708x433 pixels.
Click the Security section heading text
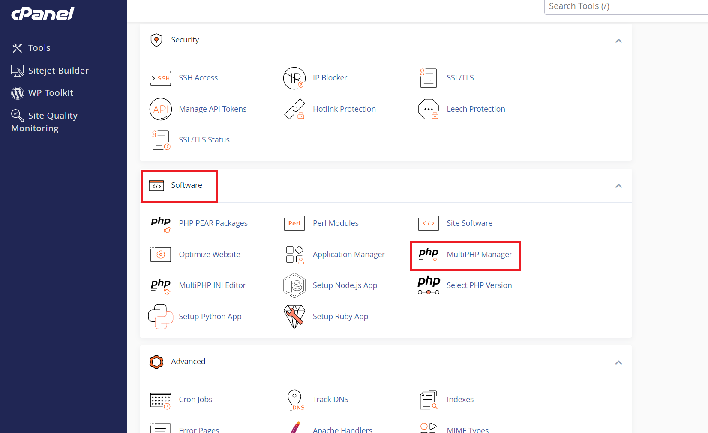click(185, 40)
